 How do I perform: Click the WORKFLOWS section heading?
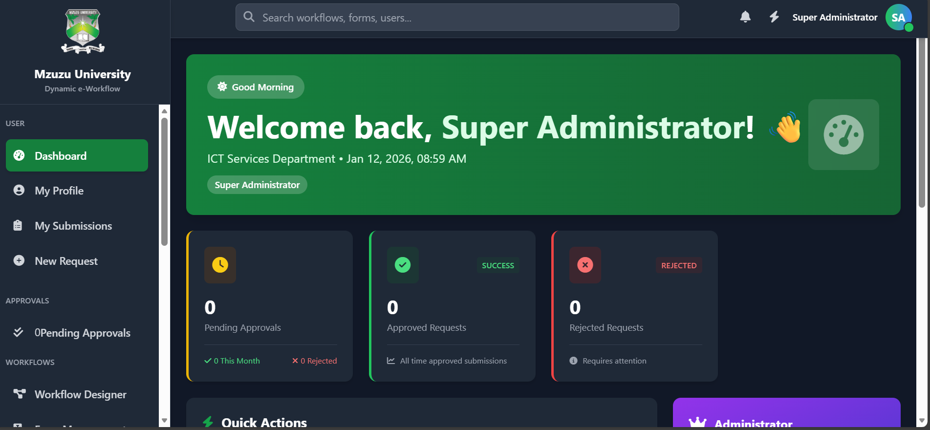[30, 362]
